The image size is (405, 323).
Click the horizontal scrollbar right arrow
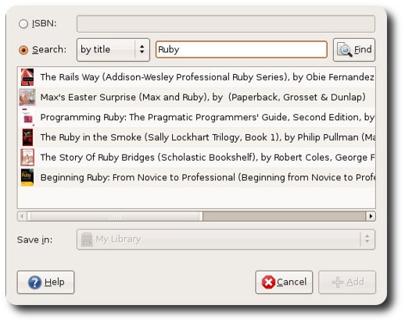(x=371, y=216)
